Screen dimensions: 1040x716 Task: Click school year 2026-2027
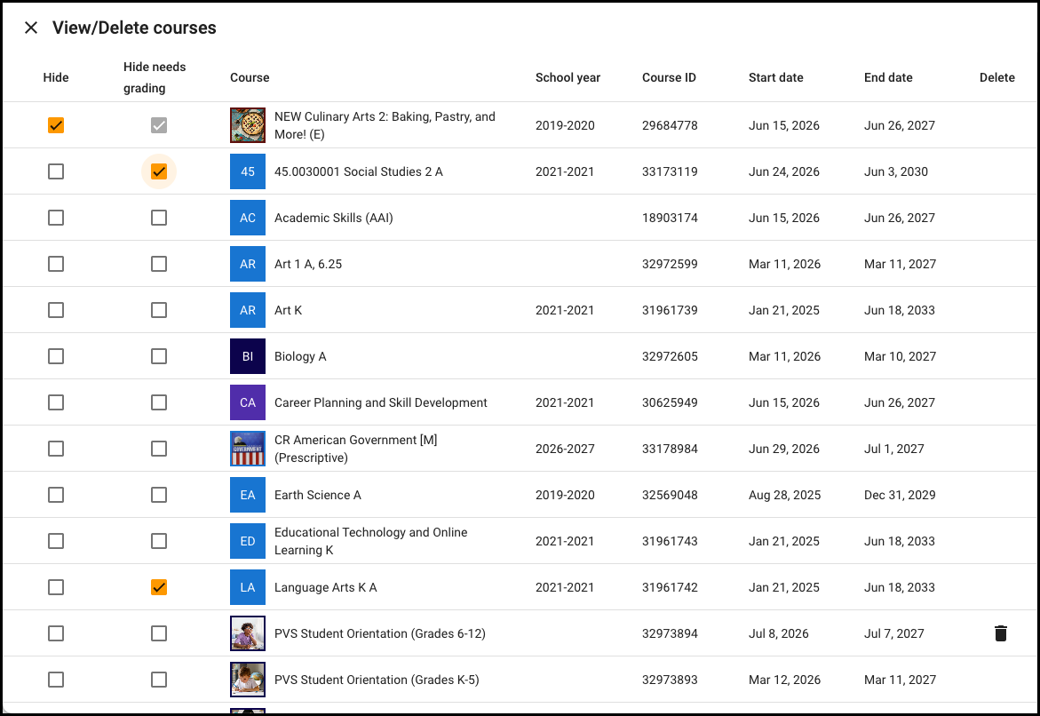565,449
